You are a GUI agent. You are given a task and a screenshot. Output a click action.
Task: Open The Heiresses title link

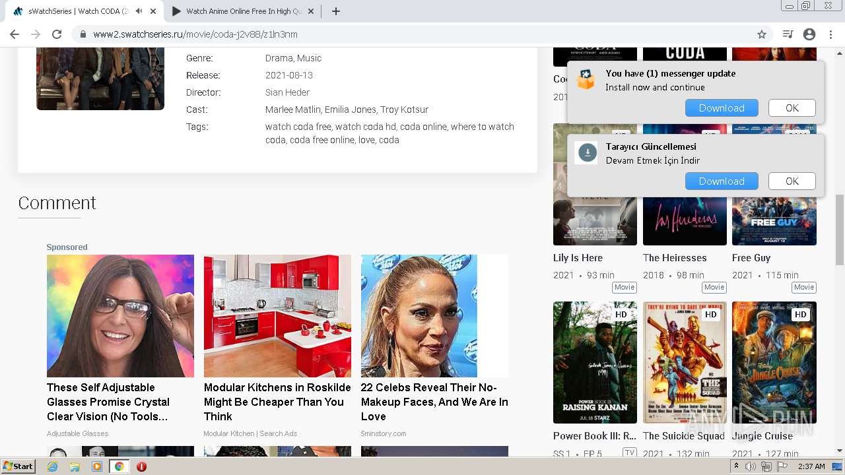point(675,258)
